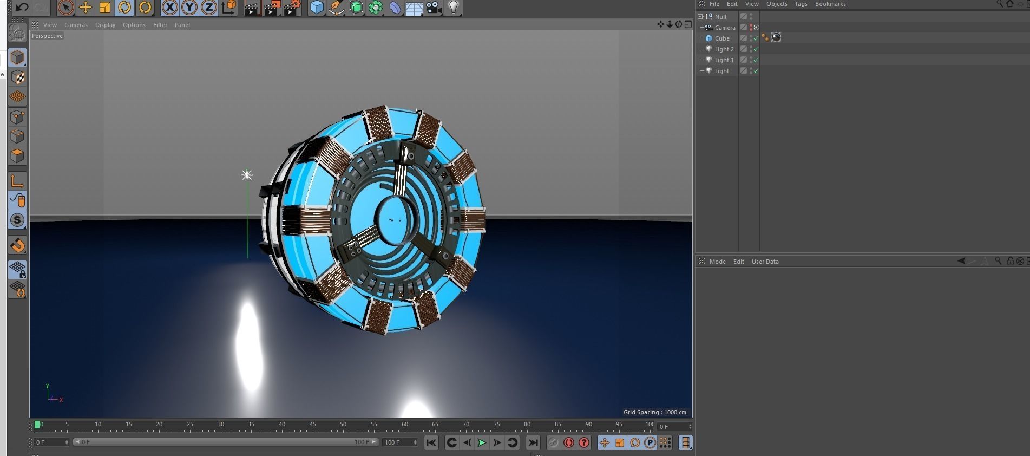
Task: Toggle Light.1 enabled green checkmark
Action: point(756,60)
